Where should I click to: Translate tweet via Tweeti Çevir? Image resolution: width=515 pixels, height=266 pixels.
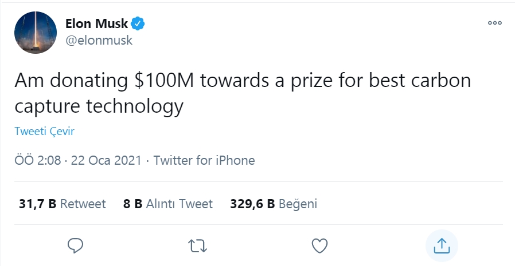click(44, 132)
